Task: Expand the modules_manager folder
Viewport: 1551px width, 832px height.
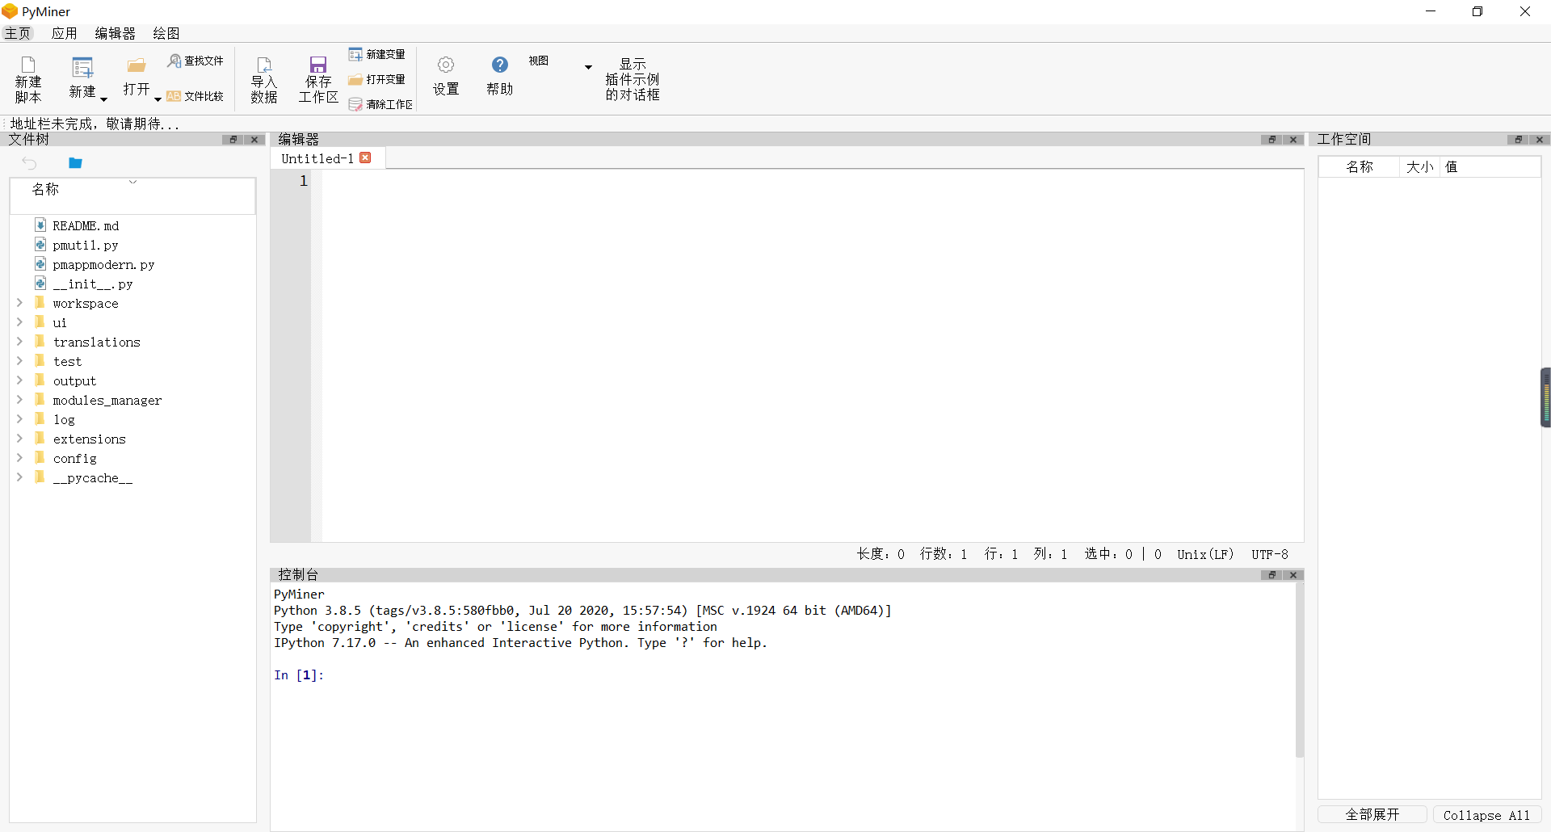Action: point(19,400)
